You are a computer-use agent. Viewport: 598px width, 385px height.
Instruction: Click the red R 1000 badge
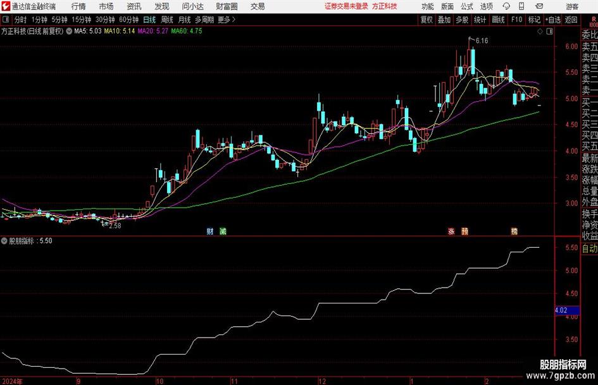[594, 21]
